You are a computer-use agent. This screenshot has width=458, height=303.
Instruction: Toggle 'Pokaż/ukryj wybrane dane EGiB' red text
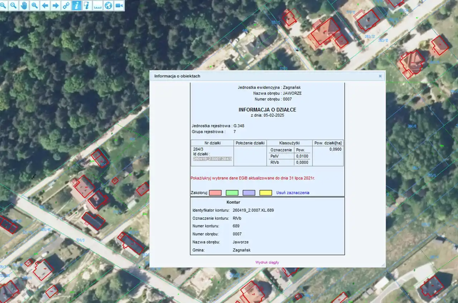[x=253, y=178]
